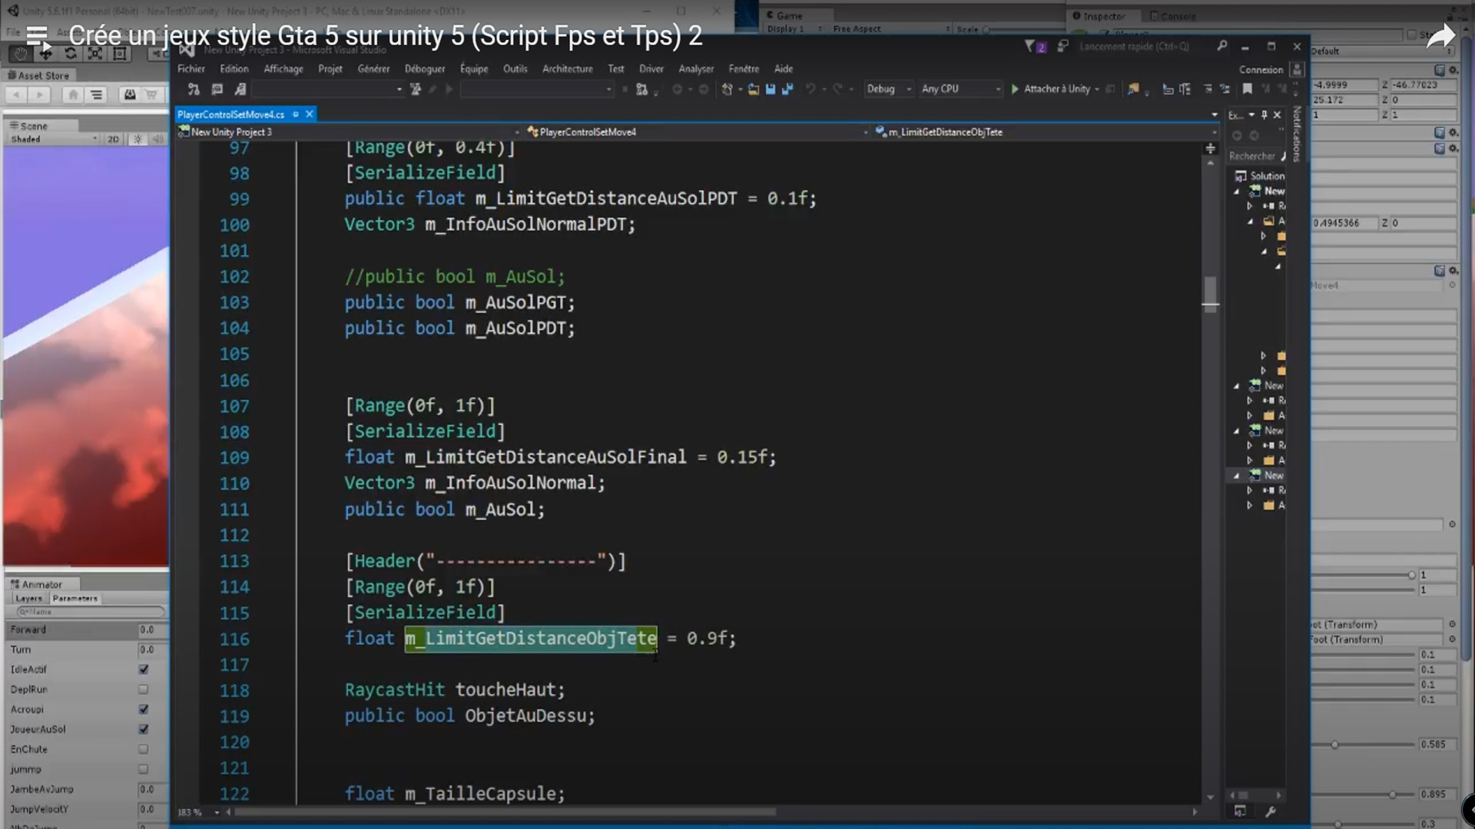Toggle the IdleActif parameter checkbox
1475x829 pixels.
pos(144,669)
